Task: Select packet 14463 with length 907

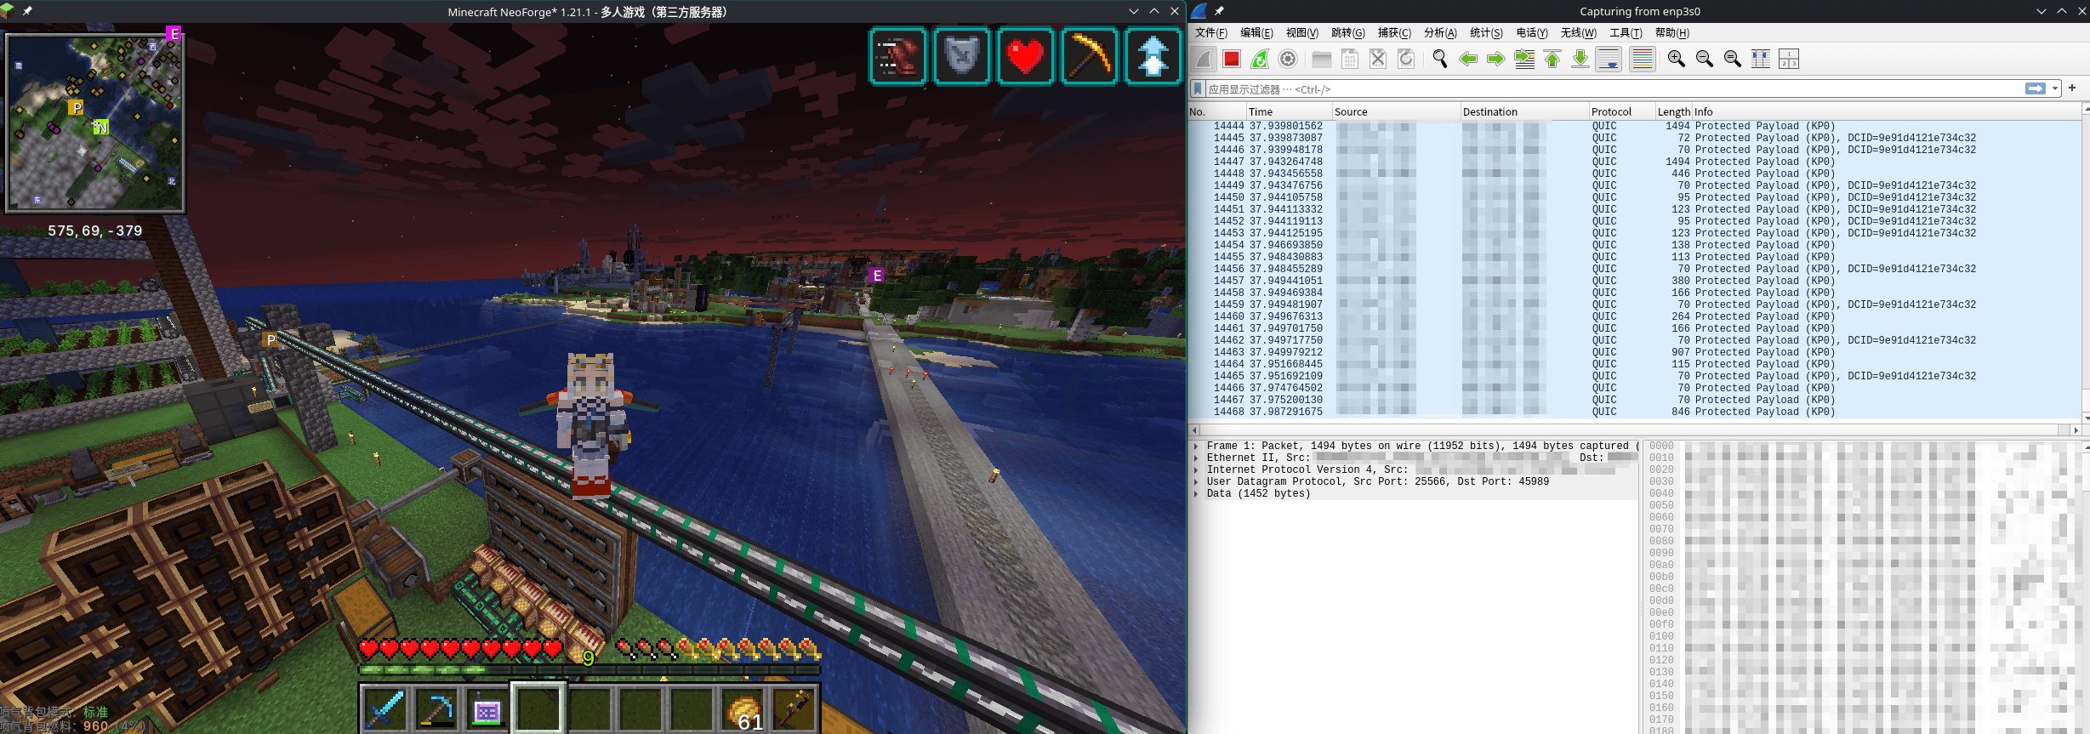Action: pos(1634,352)
